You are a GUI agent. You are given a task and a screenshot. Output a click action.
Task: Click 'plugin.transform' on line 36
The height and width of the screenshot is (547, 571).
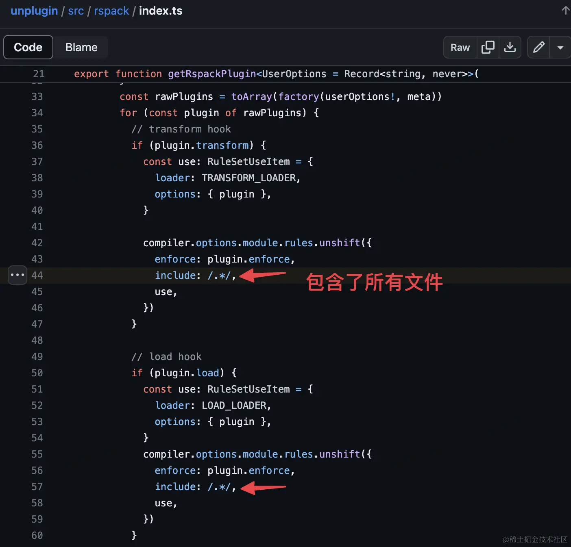(202, 145)
